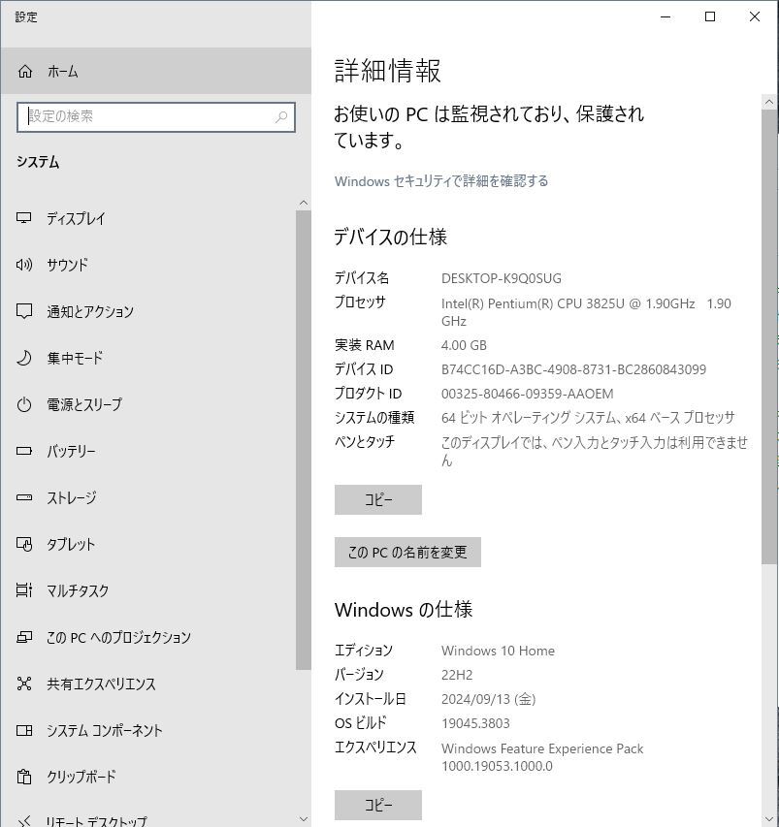Screen dimensions: 779x827
Task: Click the 詳細情報 page heading
Action: 387,71
